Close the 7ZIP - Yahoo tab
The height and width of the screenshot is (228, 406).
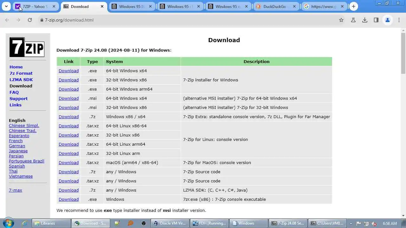coord(54,6)
